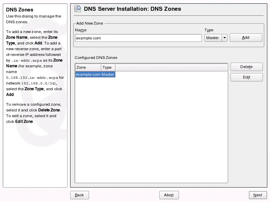Click the Master type cell in zone list

tap(108, 74)
